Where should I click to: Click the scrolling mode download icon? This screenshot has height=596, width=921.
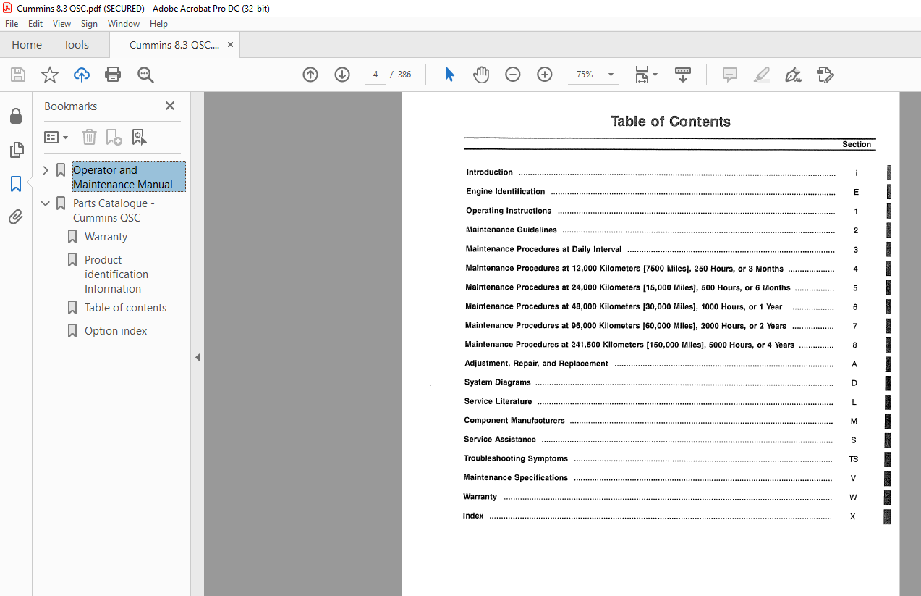[683, 75]
